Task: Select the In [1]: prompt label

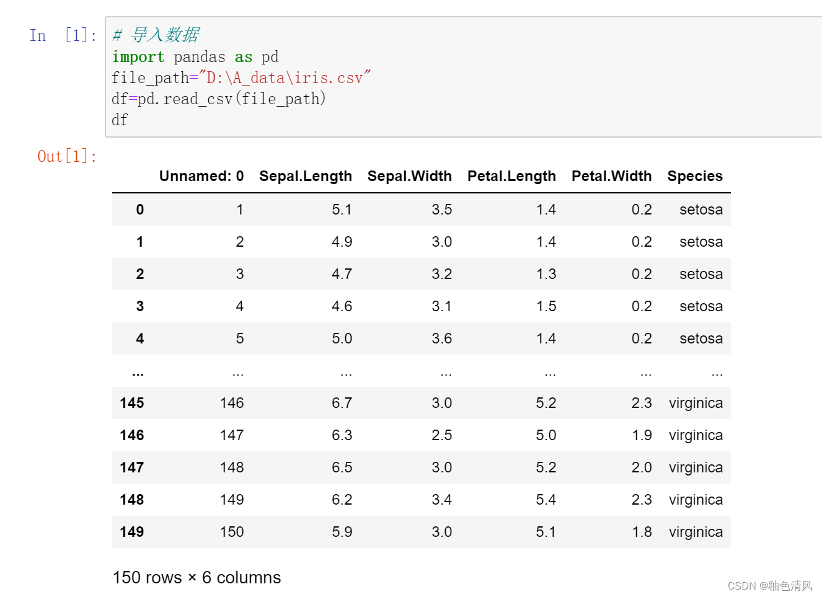Action: click(63, 35)
